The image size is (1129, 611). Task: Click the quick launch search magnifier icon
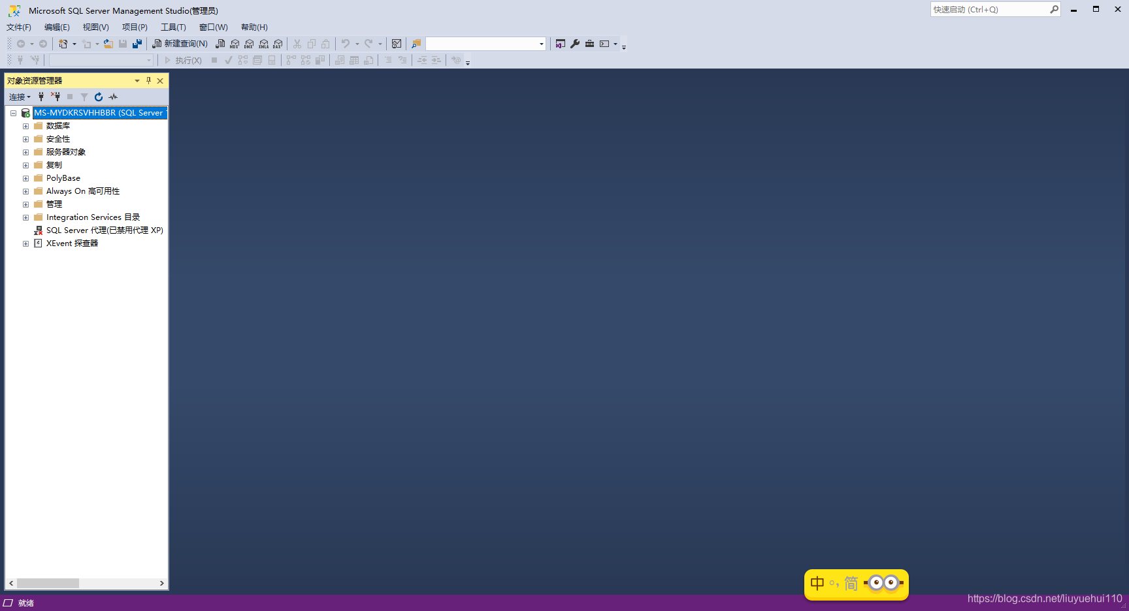pyautogui.click(x=1054, y=9)
